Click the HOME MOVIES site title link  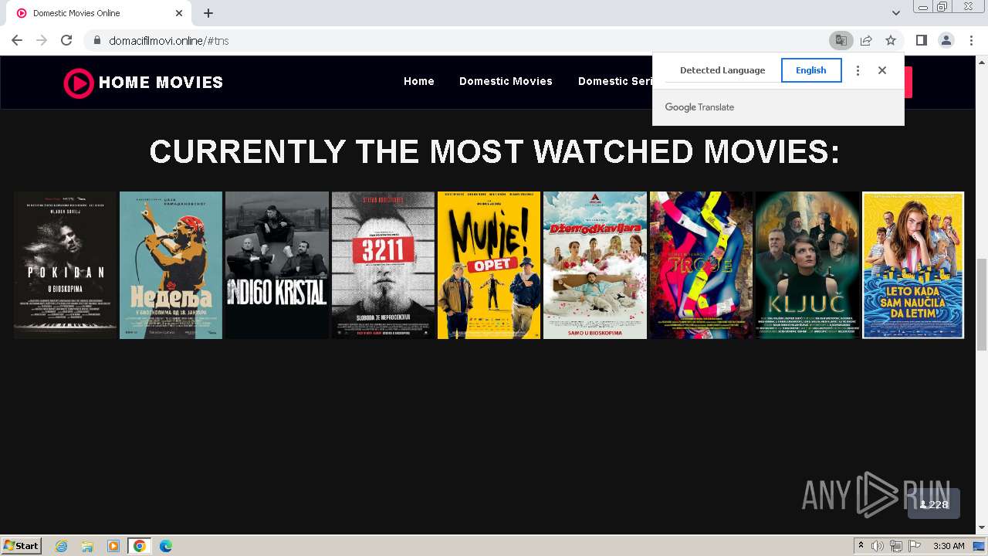point(161,83)
